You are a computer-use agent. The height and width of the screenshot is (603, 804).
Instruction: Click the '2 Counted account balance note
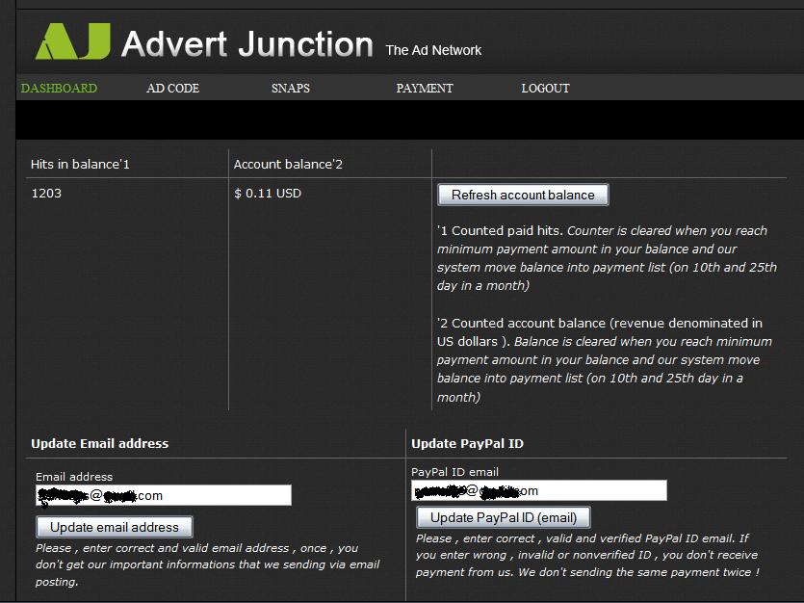click(x=605, y=360)
